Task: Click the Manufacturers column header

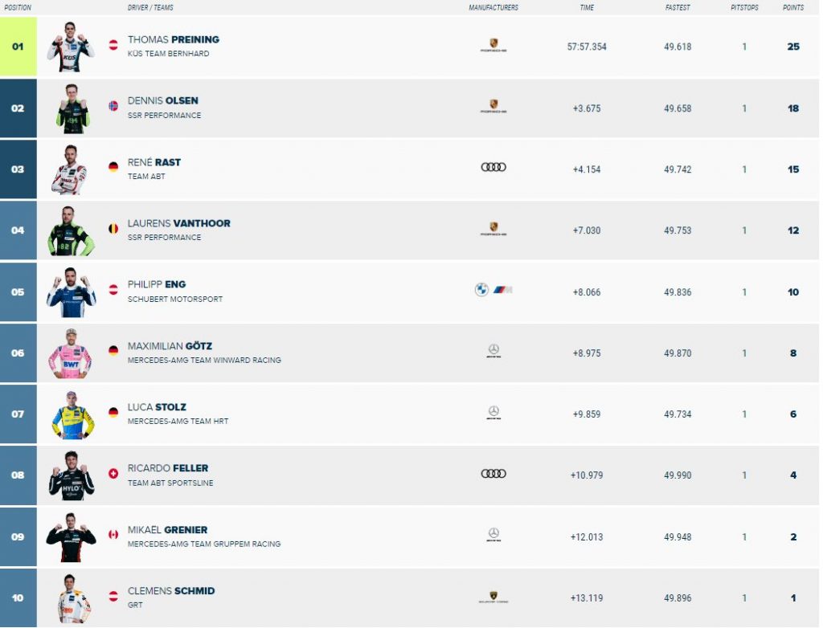Action: tap(493, 7)
